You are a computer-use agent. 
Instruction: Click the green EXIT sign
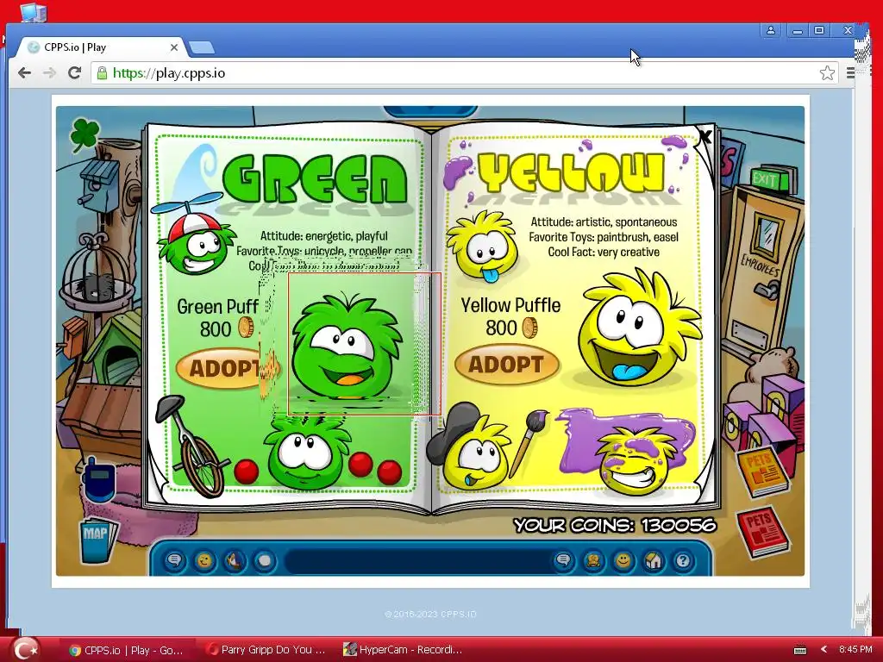(766, 179)
